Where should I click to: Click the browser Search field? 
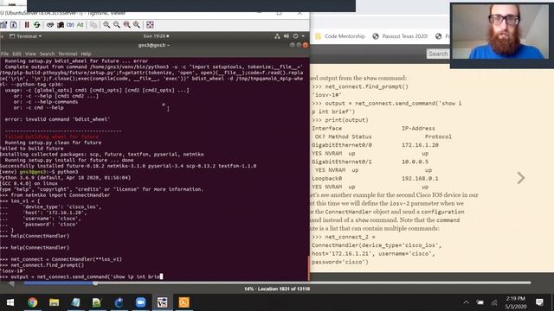pos(438,54)
